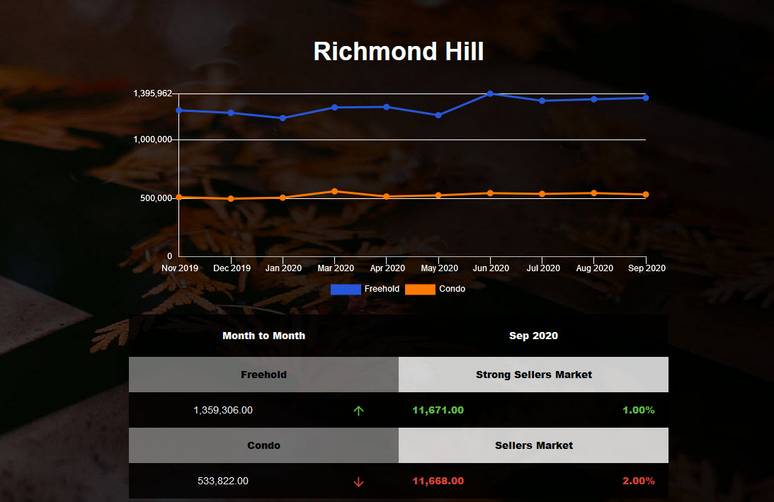The height and width of the screenshot is (502, 774).
Task: Select the Freehold data point for Jun 2020
Action: [490, 93]
